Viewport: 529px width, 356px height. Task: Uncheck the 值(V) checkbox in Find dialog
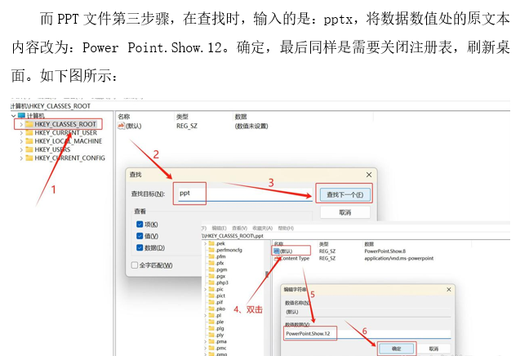click(140, 236)
